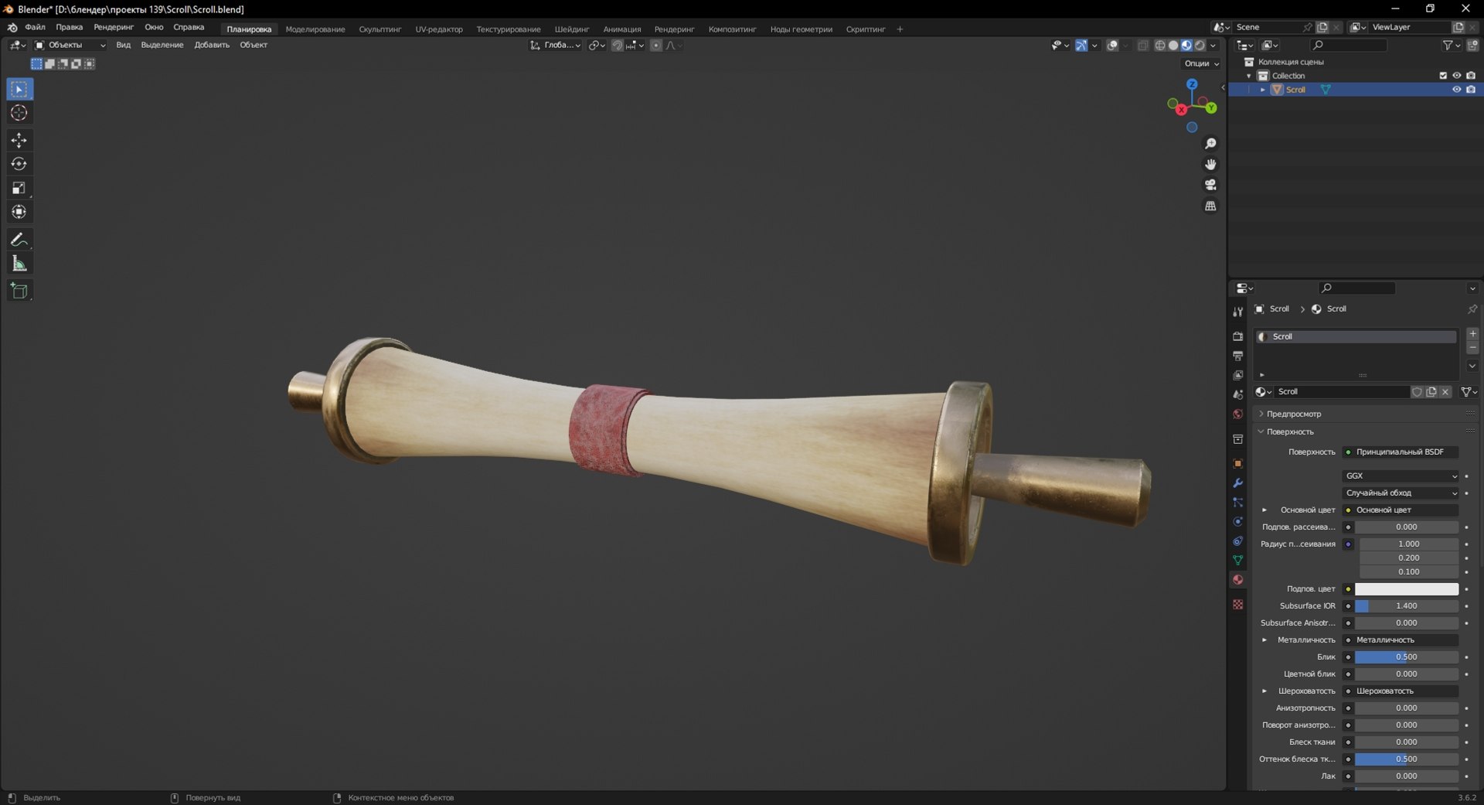Open the Файл menu
The width and height of the screenshot is (1484, 805).
tap(35, 27)
